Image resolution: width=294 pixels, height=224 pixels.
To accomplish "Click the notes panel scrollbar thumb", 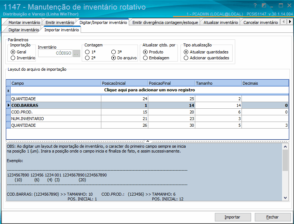I will coord(285,160).
